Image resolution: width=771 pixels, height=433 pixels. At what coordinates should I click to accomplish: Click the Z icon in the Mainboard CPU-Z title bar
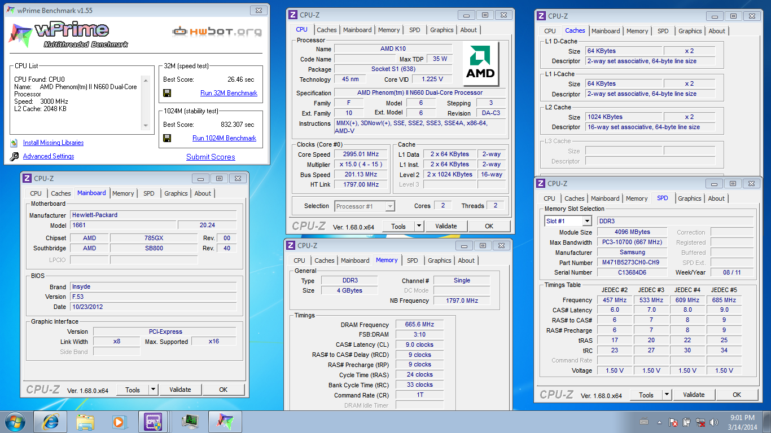point(27,178)
